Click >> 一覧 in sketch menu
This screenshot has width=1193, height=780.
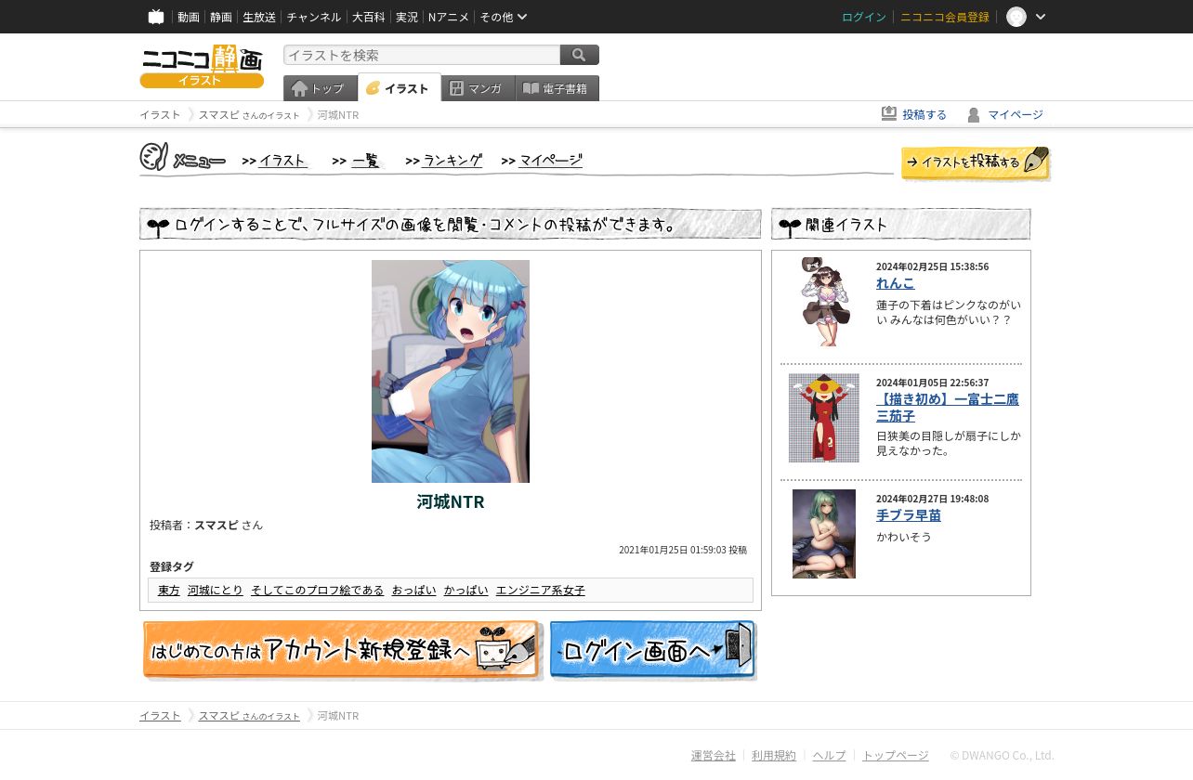355,161
